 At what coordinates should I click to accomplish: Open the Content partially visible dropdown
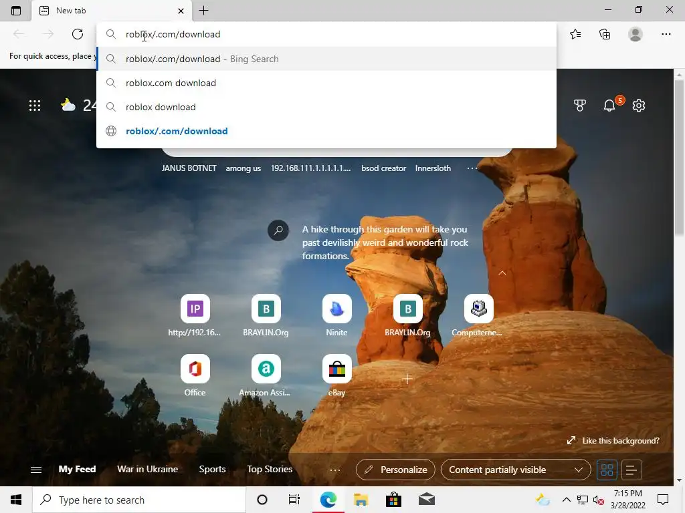point(516,470)
